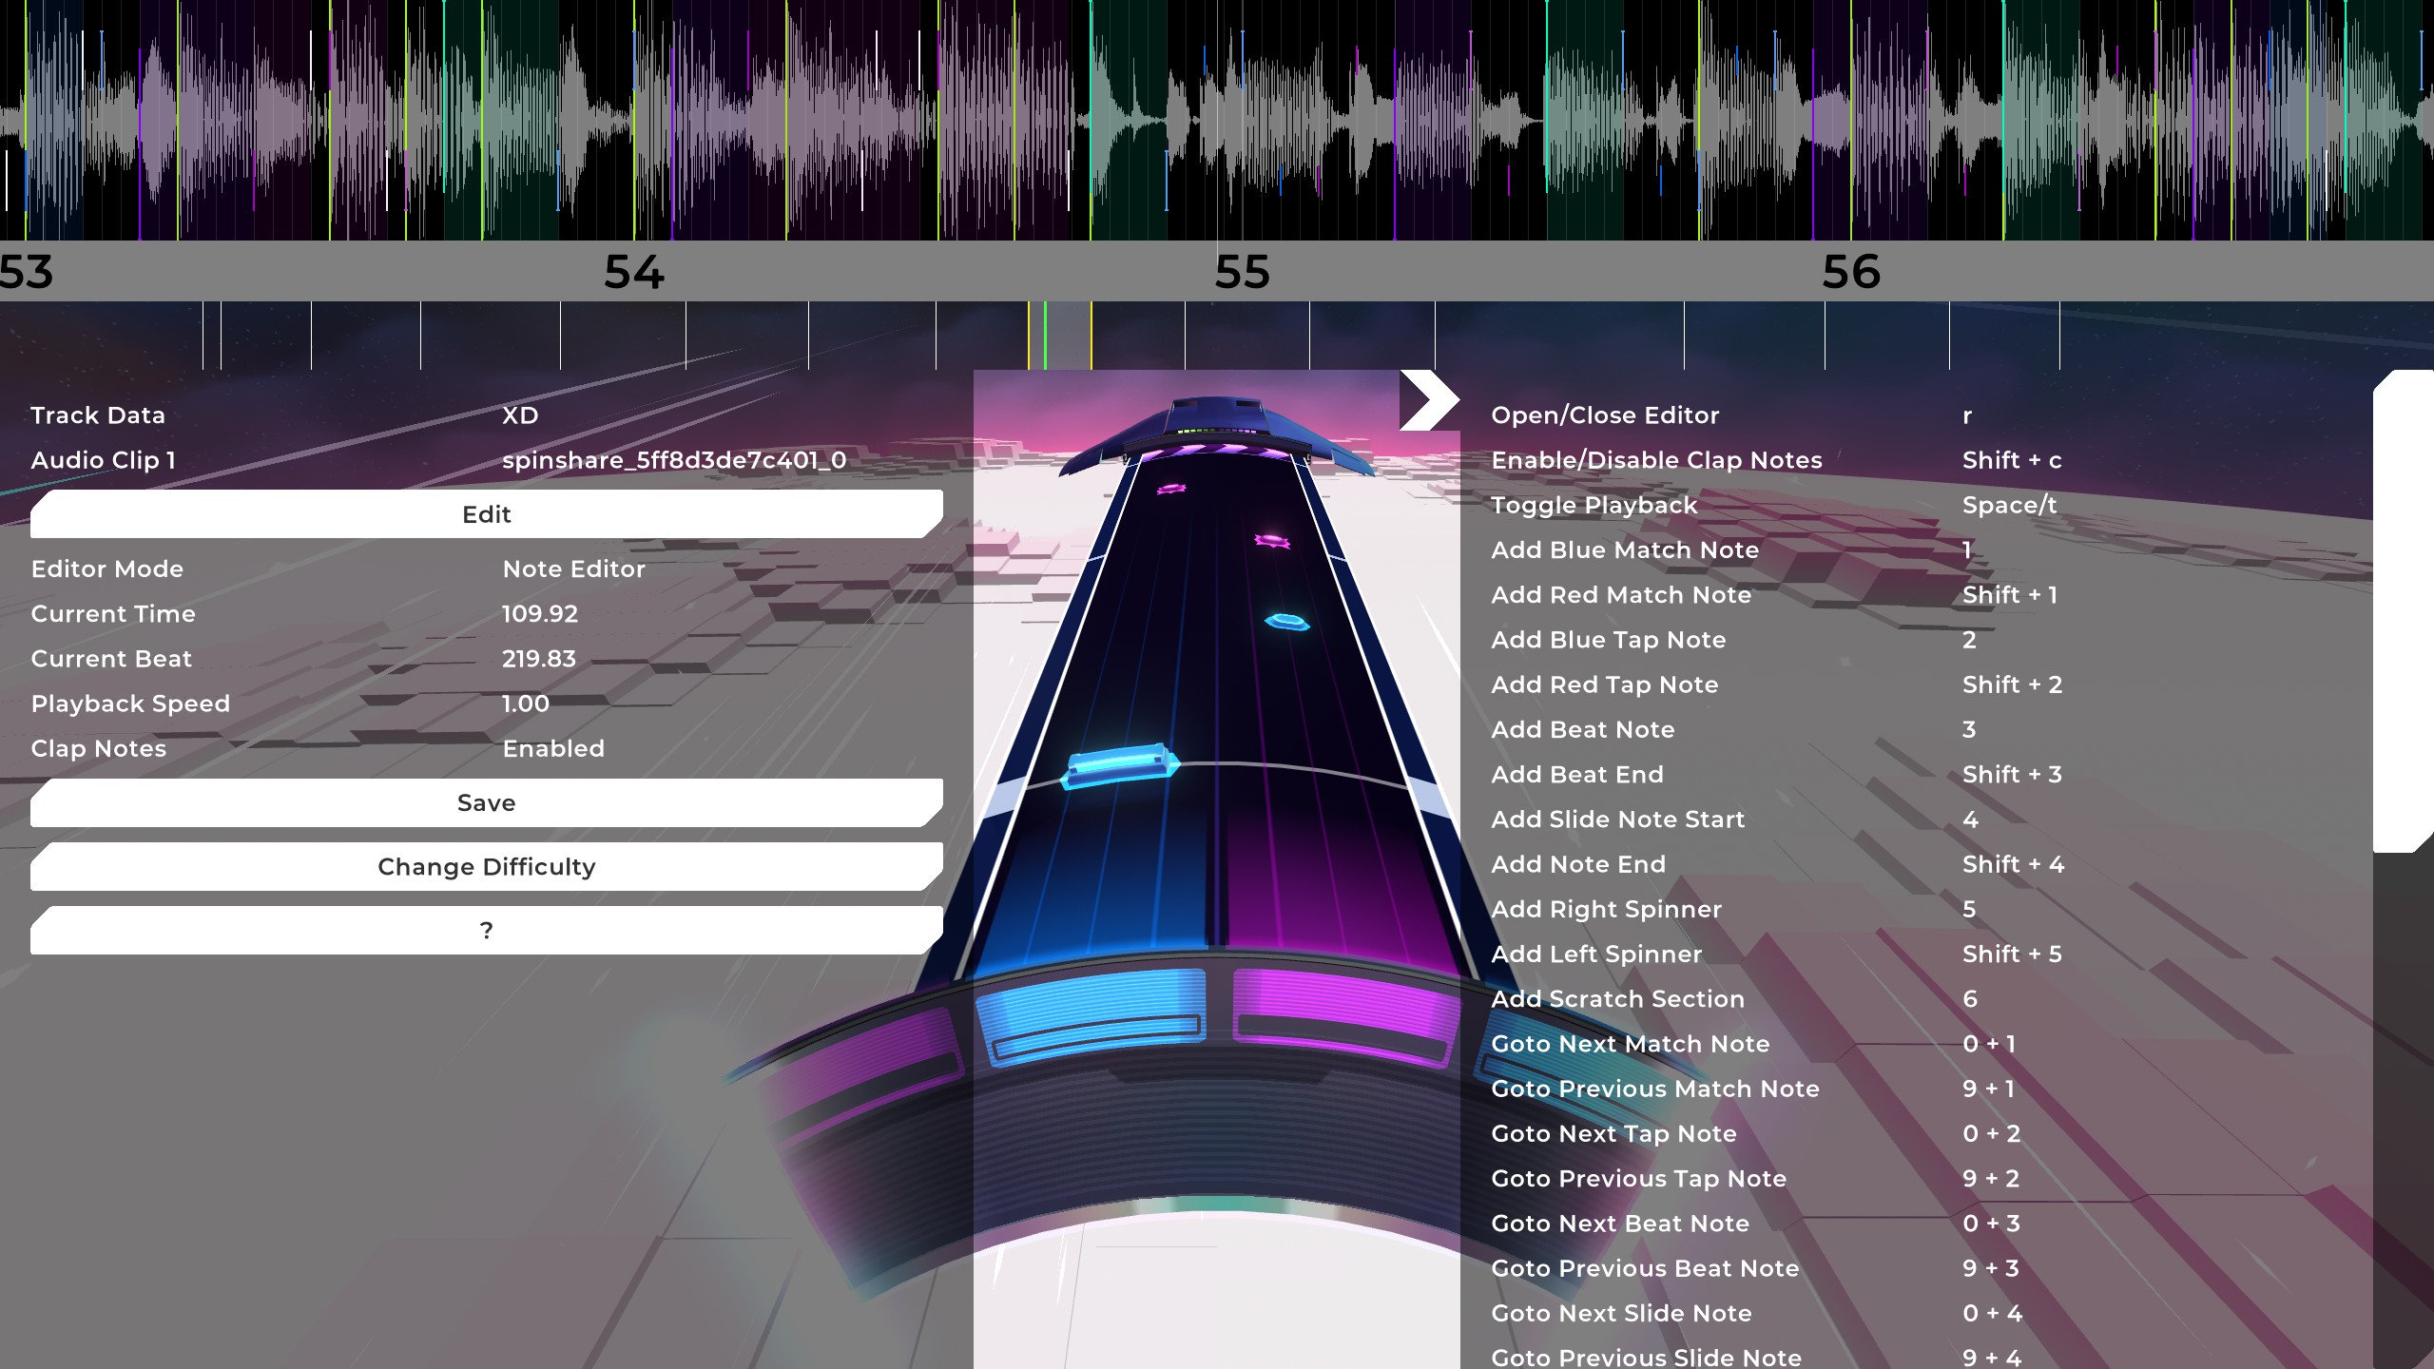Open the question mark help button
The width and height of the screenshot is (2434, 1369).
[487, 931]
